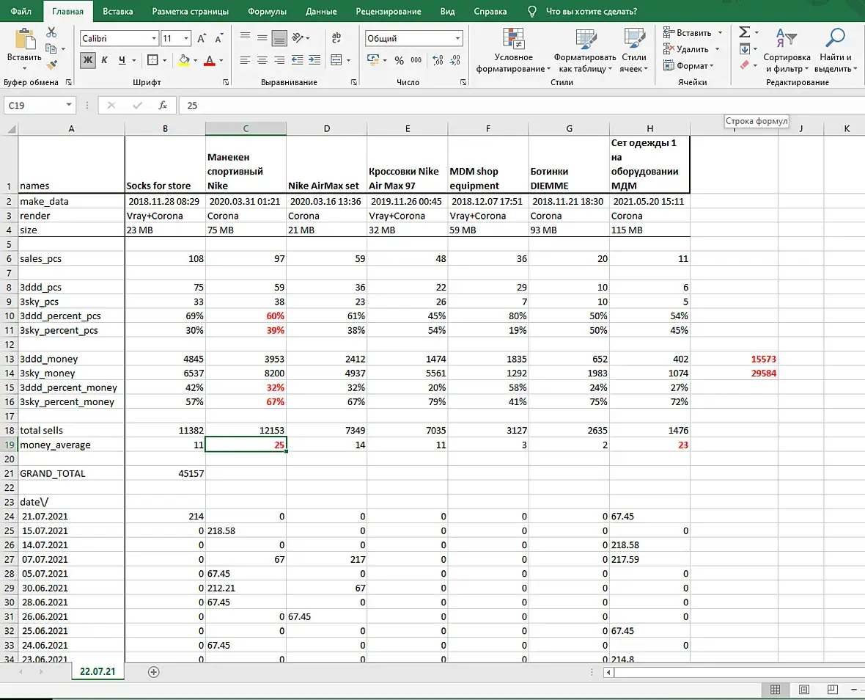
Task: Click the Fill down icon
Action: click(744, 48)
